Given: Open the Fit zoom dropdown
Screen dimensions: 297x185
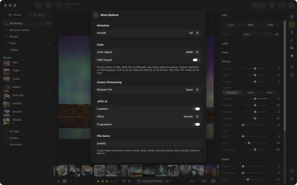Looking at the screenshot, I should [x=193, y=181].
